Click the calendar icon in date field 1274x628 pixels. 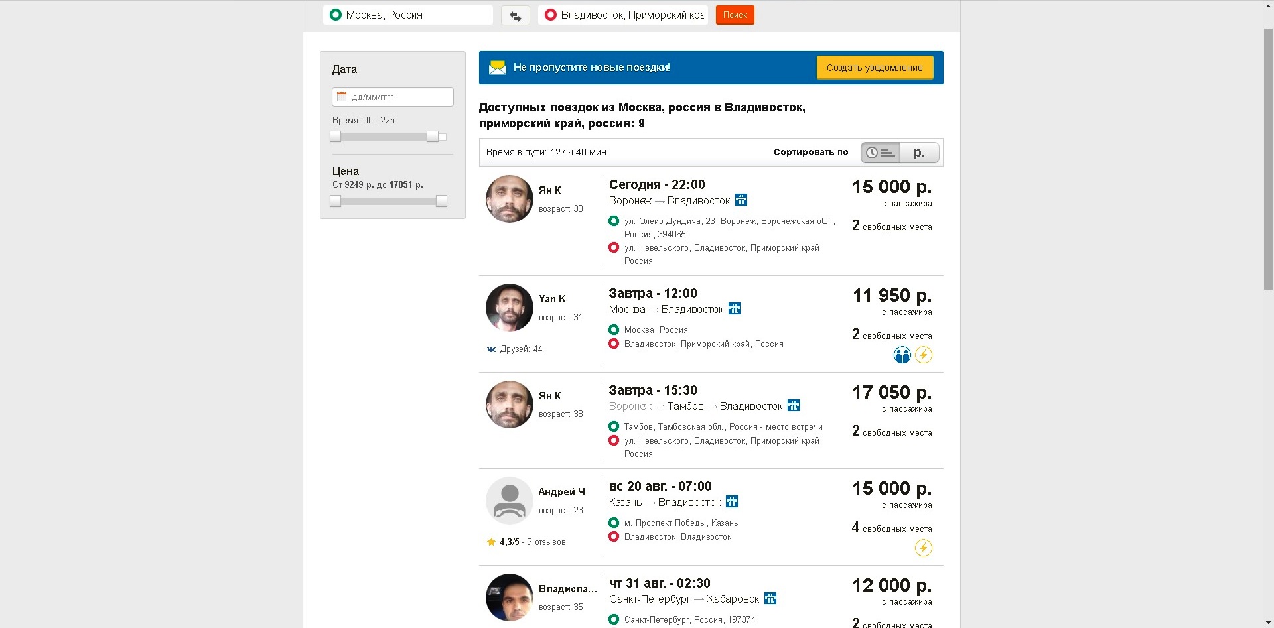[x=342, y=97]
